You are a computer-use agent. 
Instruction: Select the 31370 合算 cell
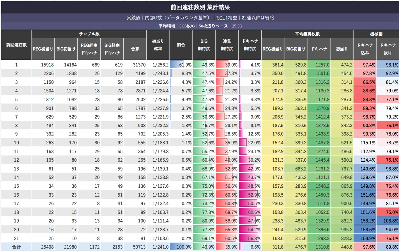tap(135, 65)
